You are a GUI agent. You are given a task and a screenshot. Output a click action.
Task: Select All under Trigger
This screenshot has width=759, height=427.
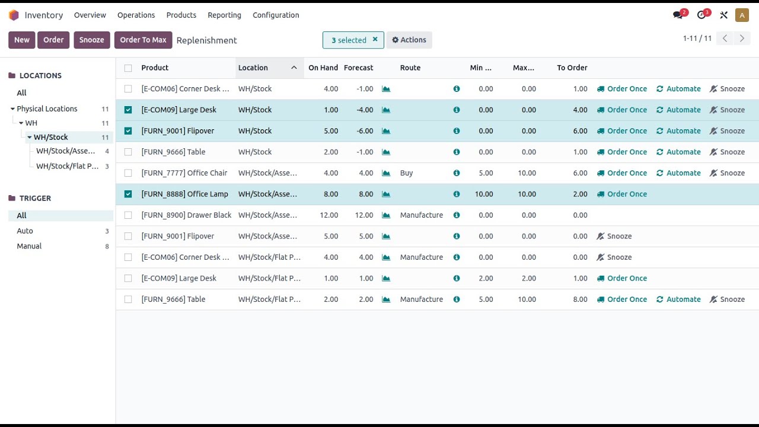[x=61, y=216]
